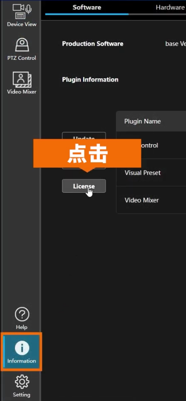Click the License button
This screenshot has width=186, height=401.
(x=84, y=186)
